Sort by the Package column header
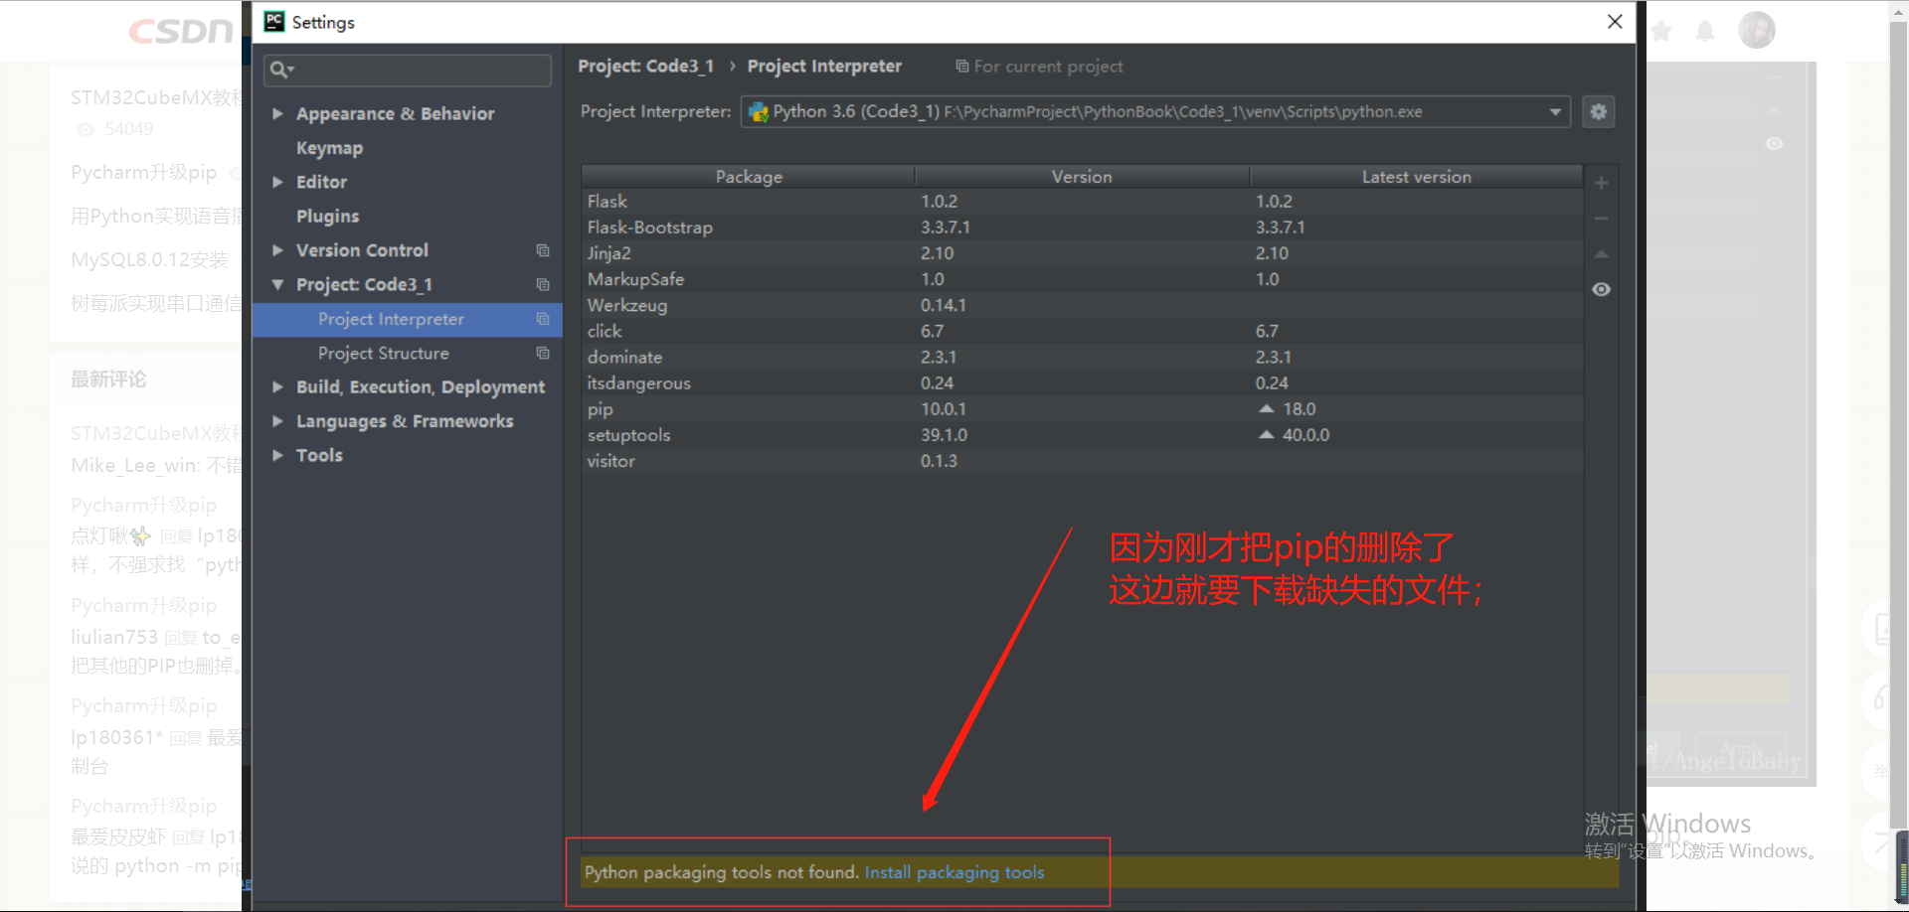The image size is (1909, 912). [x=748, y=177]
